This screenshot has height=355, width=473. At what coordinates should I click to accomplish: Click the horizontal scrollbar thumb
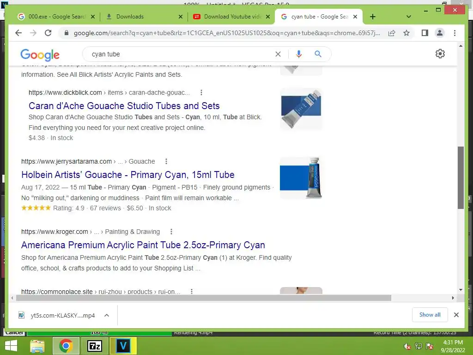pyautogui.click(x=204, y=298)
